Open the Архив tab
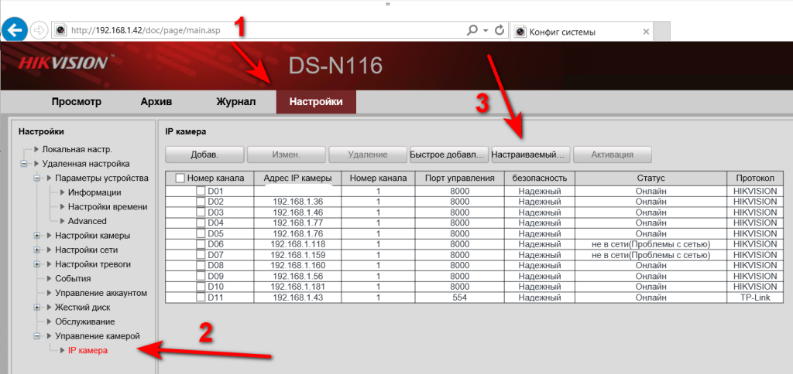Image resolution: width=793 pixels, height=374 pixels. (156, 102)
